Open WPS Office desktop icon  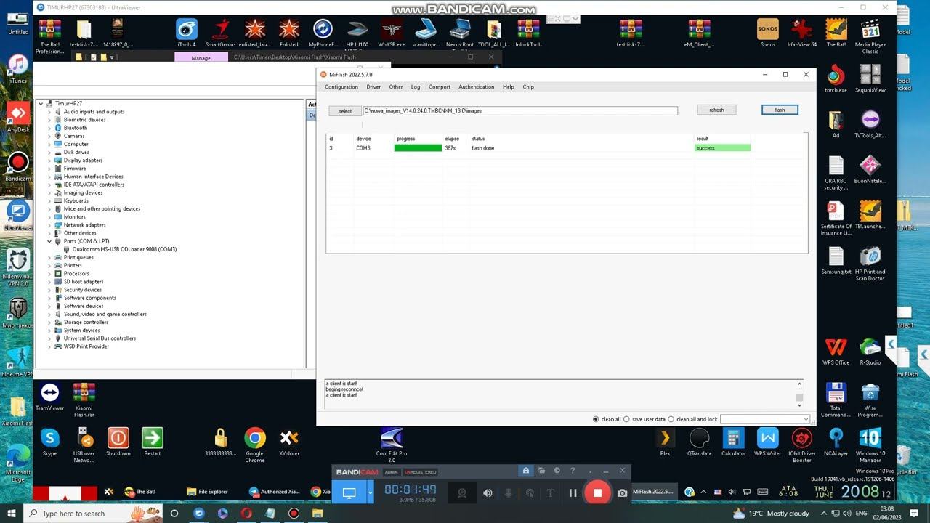pyautogui.click(x=836, y=348)
